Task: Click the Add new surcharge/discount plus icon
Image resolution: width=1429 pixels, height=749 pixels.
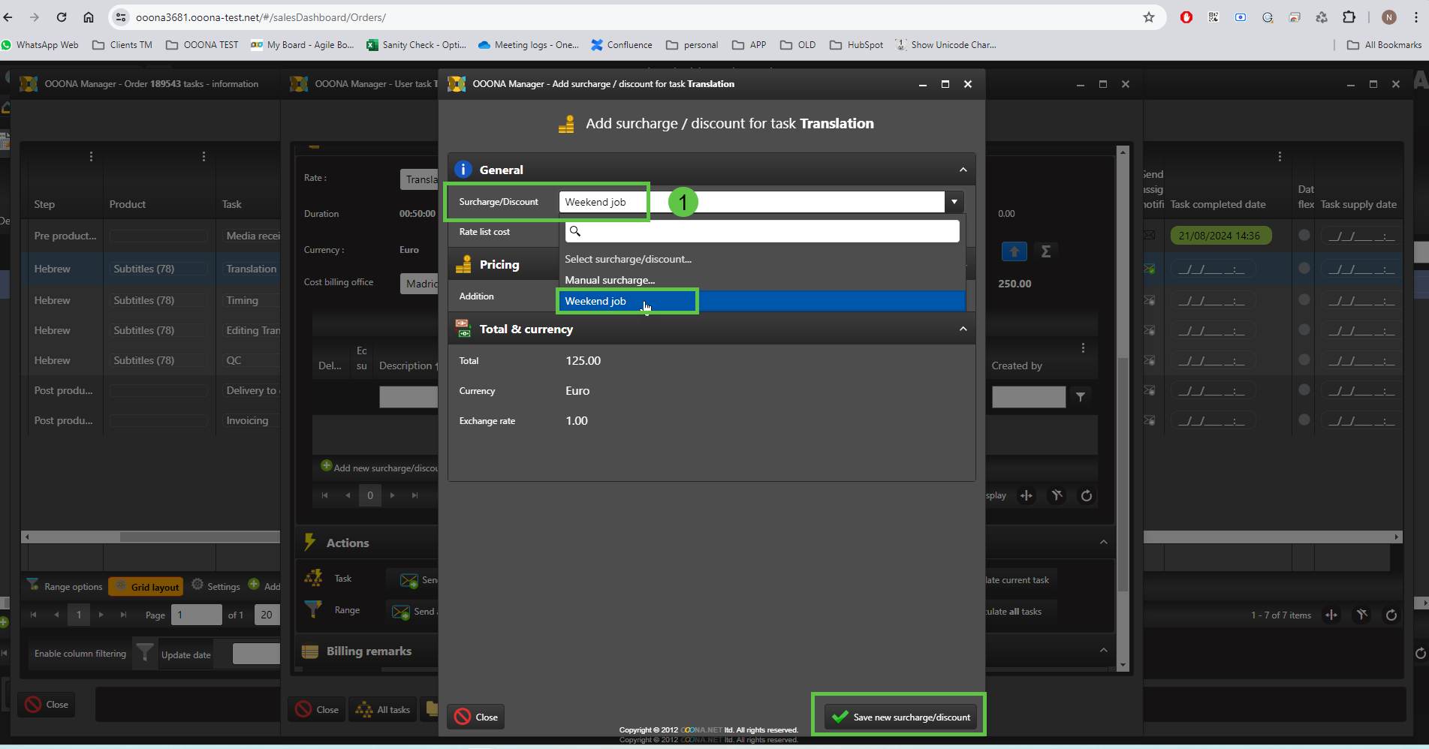Action: click(327, 466)
